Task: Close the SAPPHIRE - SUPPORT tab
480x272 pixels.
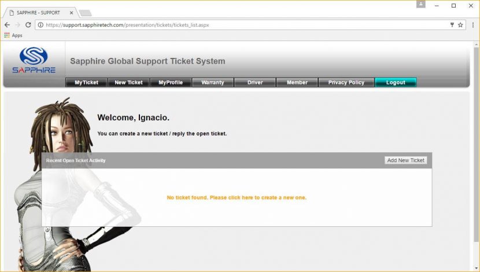Action: click(71, 13)
